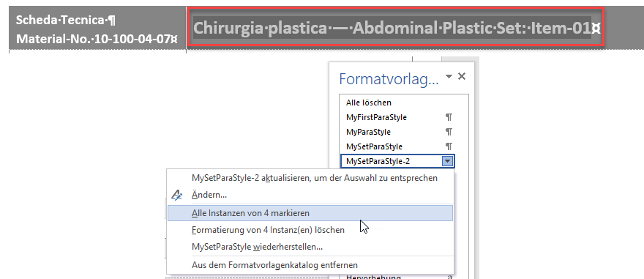The height and width of the screenshot is (279, 644).
Task: Close the Formatvorlagen pane
Action: pyautogui.click(x=462, y=76)
